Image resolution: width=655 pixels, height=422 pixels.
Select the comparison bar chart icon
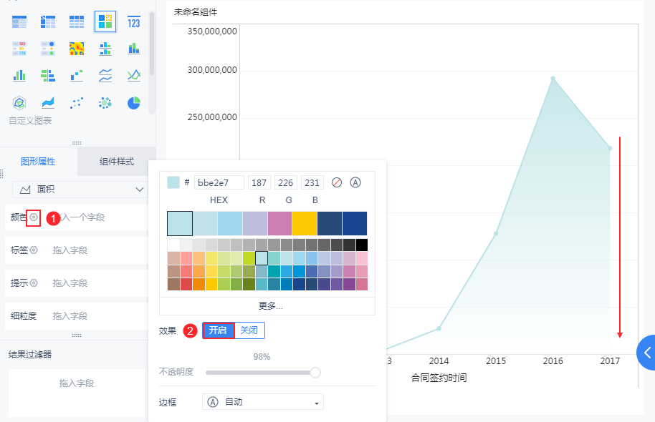point(48,76)
